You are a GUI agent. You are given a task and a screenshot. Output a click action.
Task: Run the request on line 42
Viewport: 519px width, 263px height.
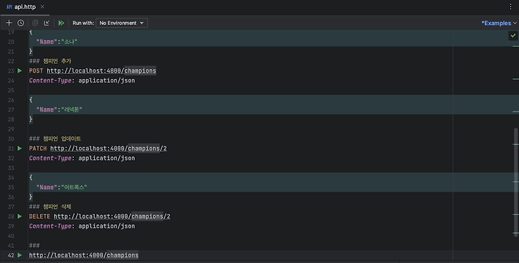point(19,255)
